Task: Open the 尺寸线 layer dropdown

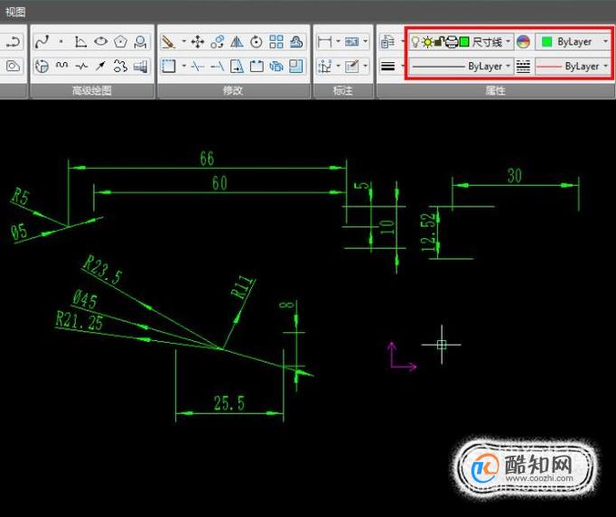Action: pyautogui.click(x=462, y=42)
